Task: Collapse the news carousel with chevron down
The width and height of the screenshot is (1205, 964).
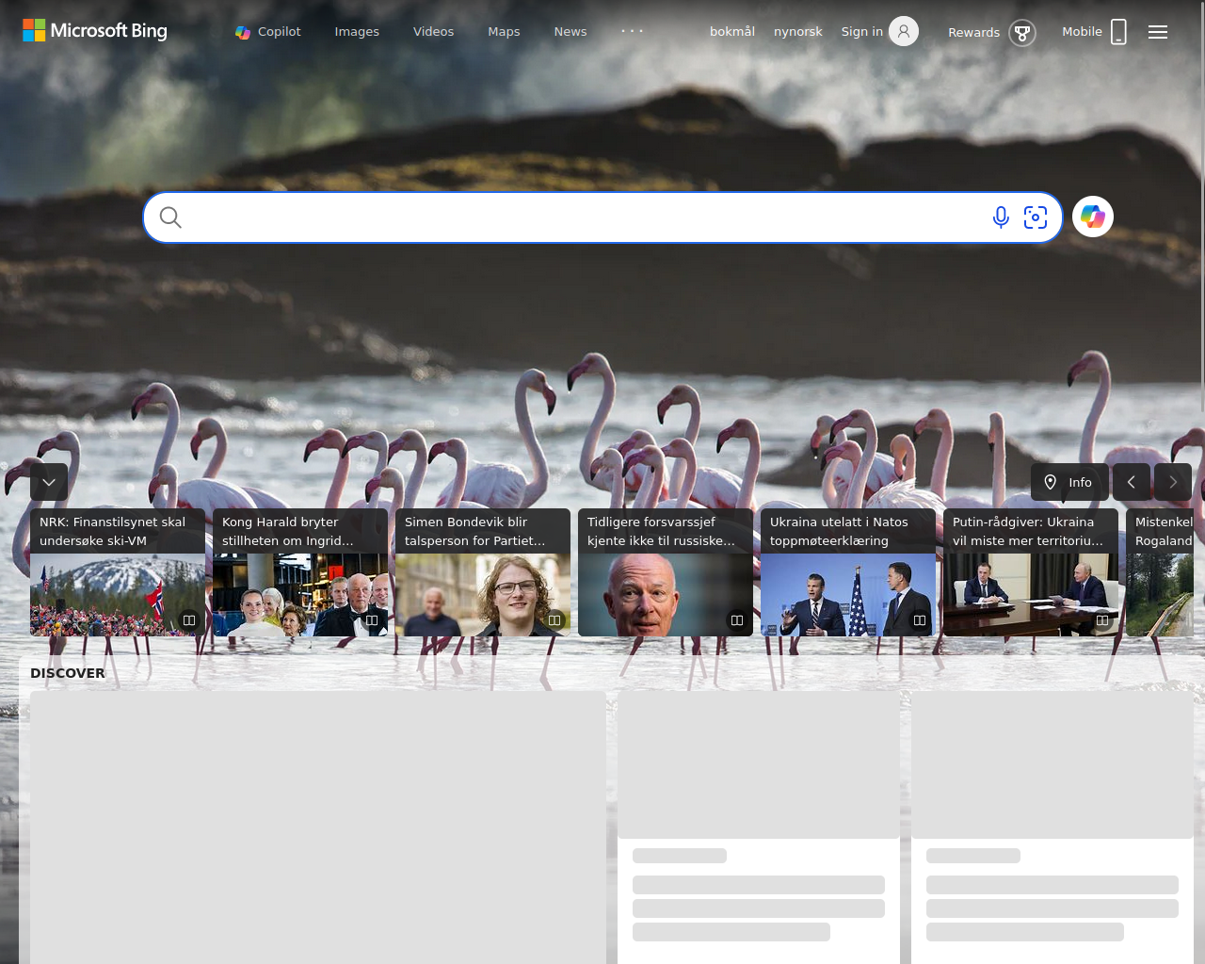Action: [x=49, y=482]
